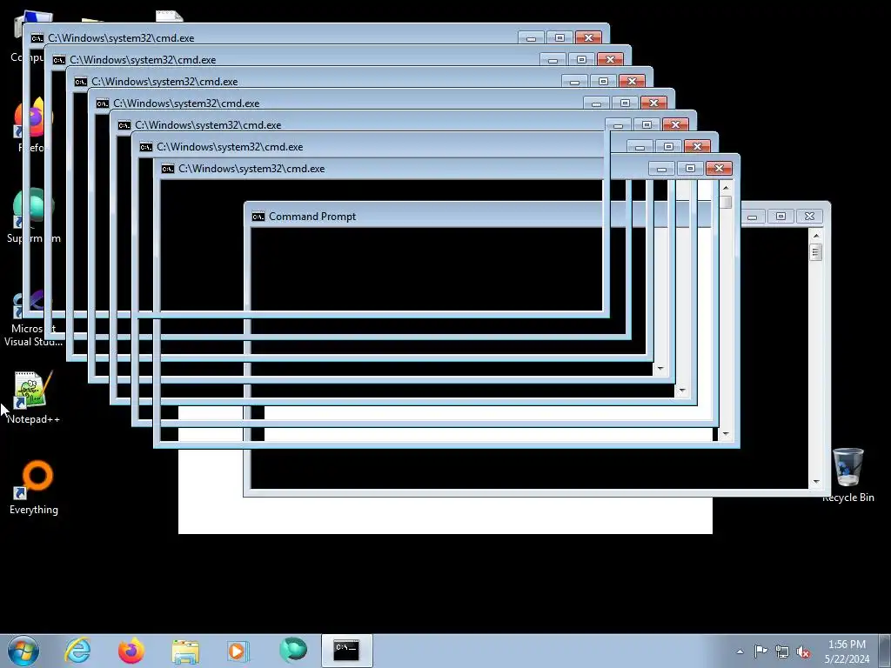
Task: Launch Firefox from the taskbar
Action: 131,651
